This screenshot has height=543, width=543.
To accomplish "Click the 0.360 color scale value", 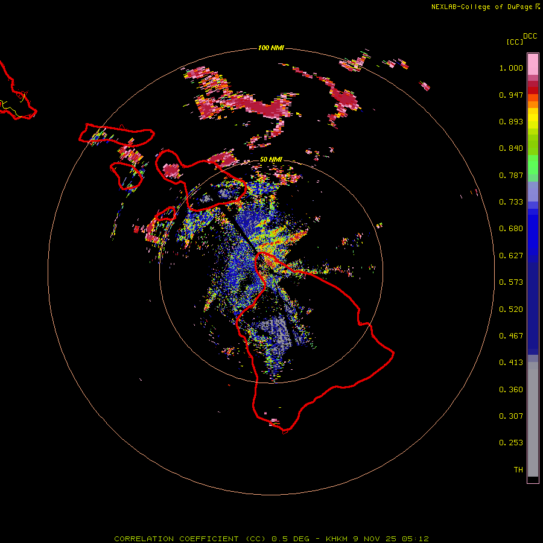I will click(511, 390).
